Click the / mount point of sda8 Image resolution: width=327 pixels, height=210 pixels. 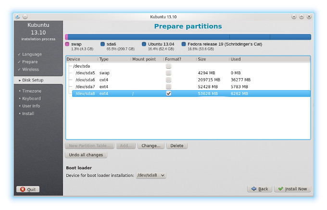click(x=133, y=93)
